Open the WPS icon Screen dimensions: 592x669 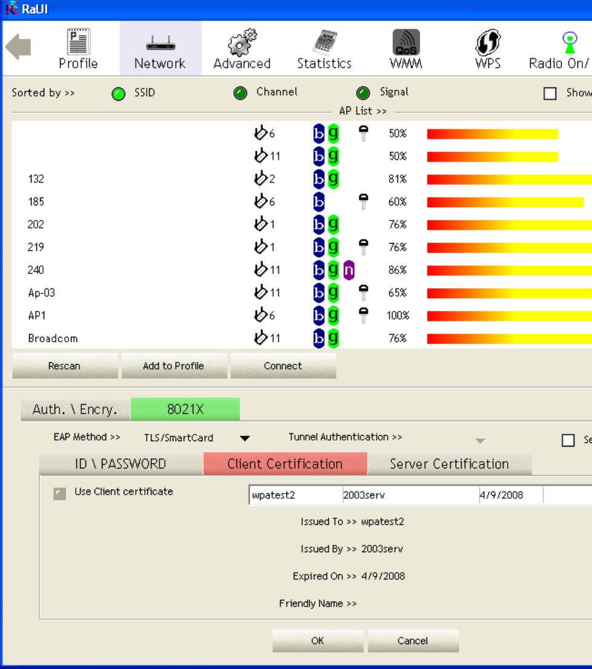[x=488, y=42]
